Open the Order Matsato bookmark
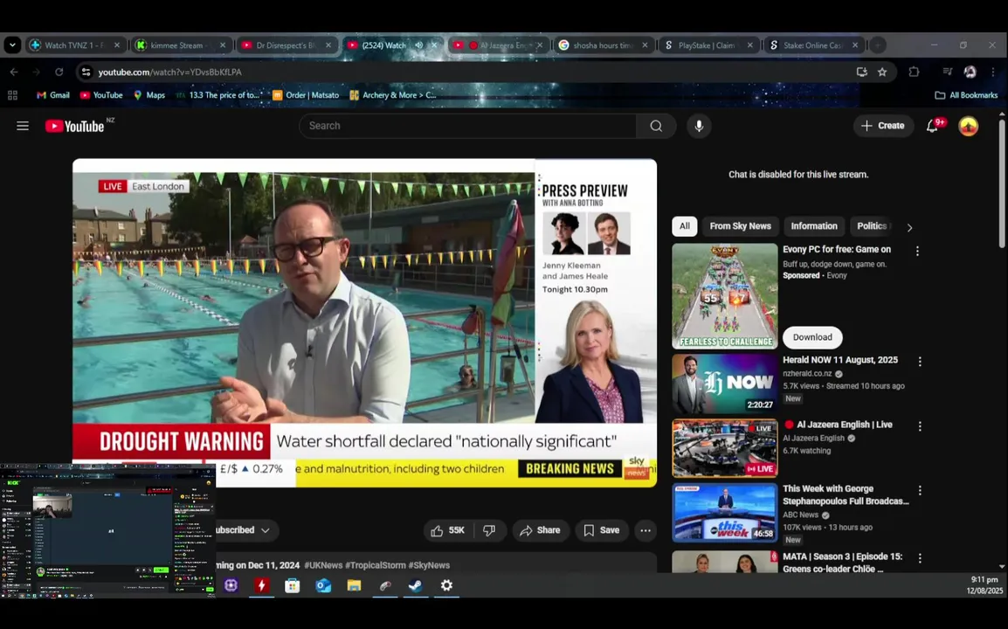This screenshot has height=629, width=1008. tap(306, 95)
